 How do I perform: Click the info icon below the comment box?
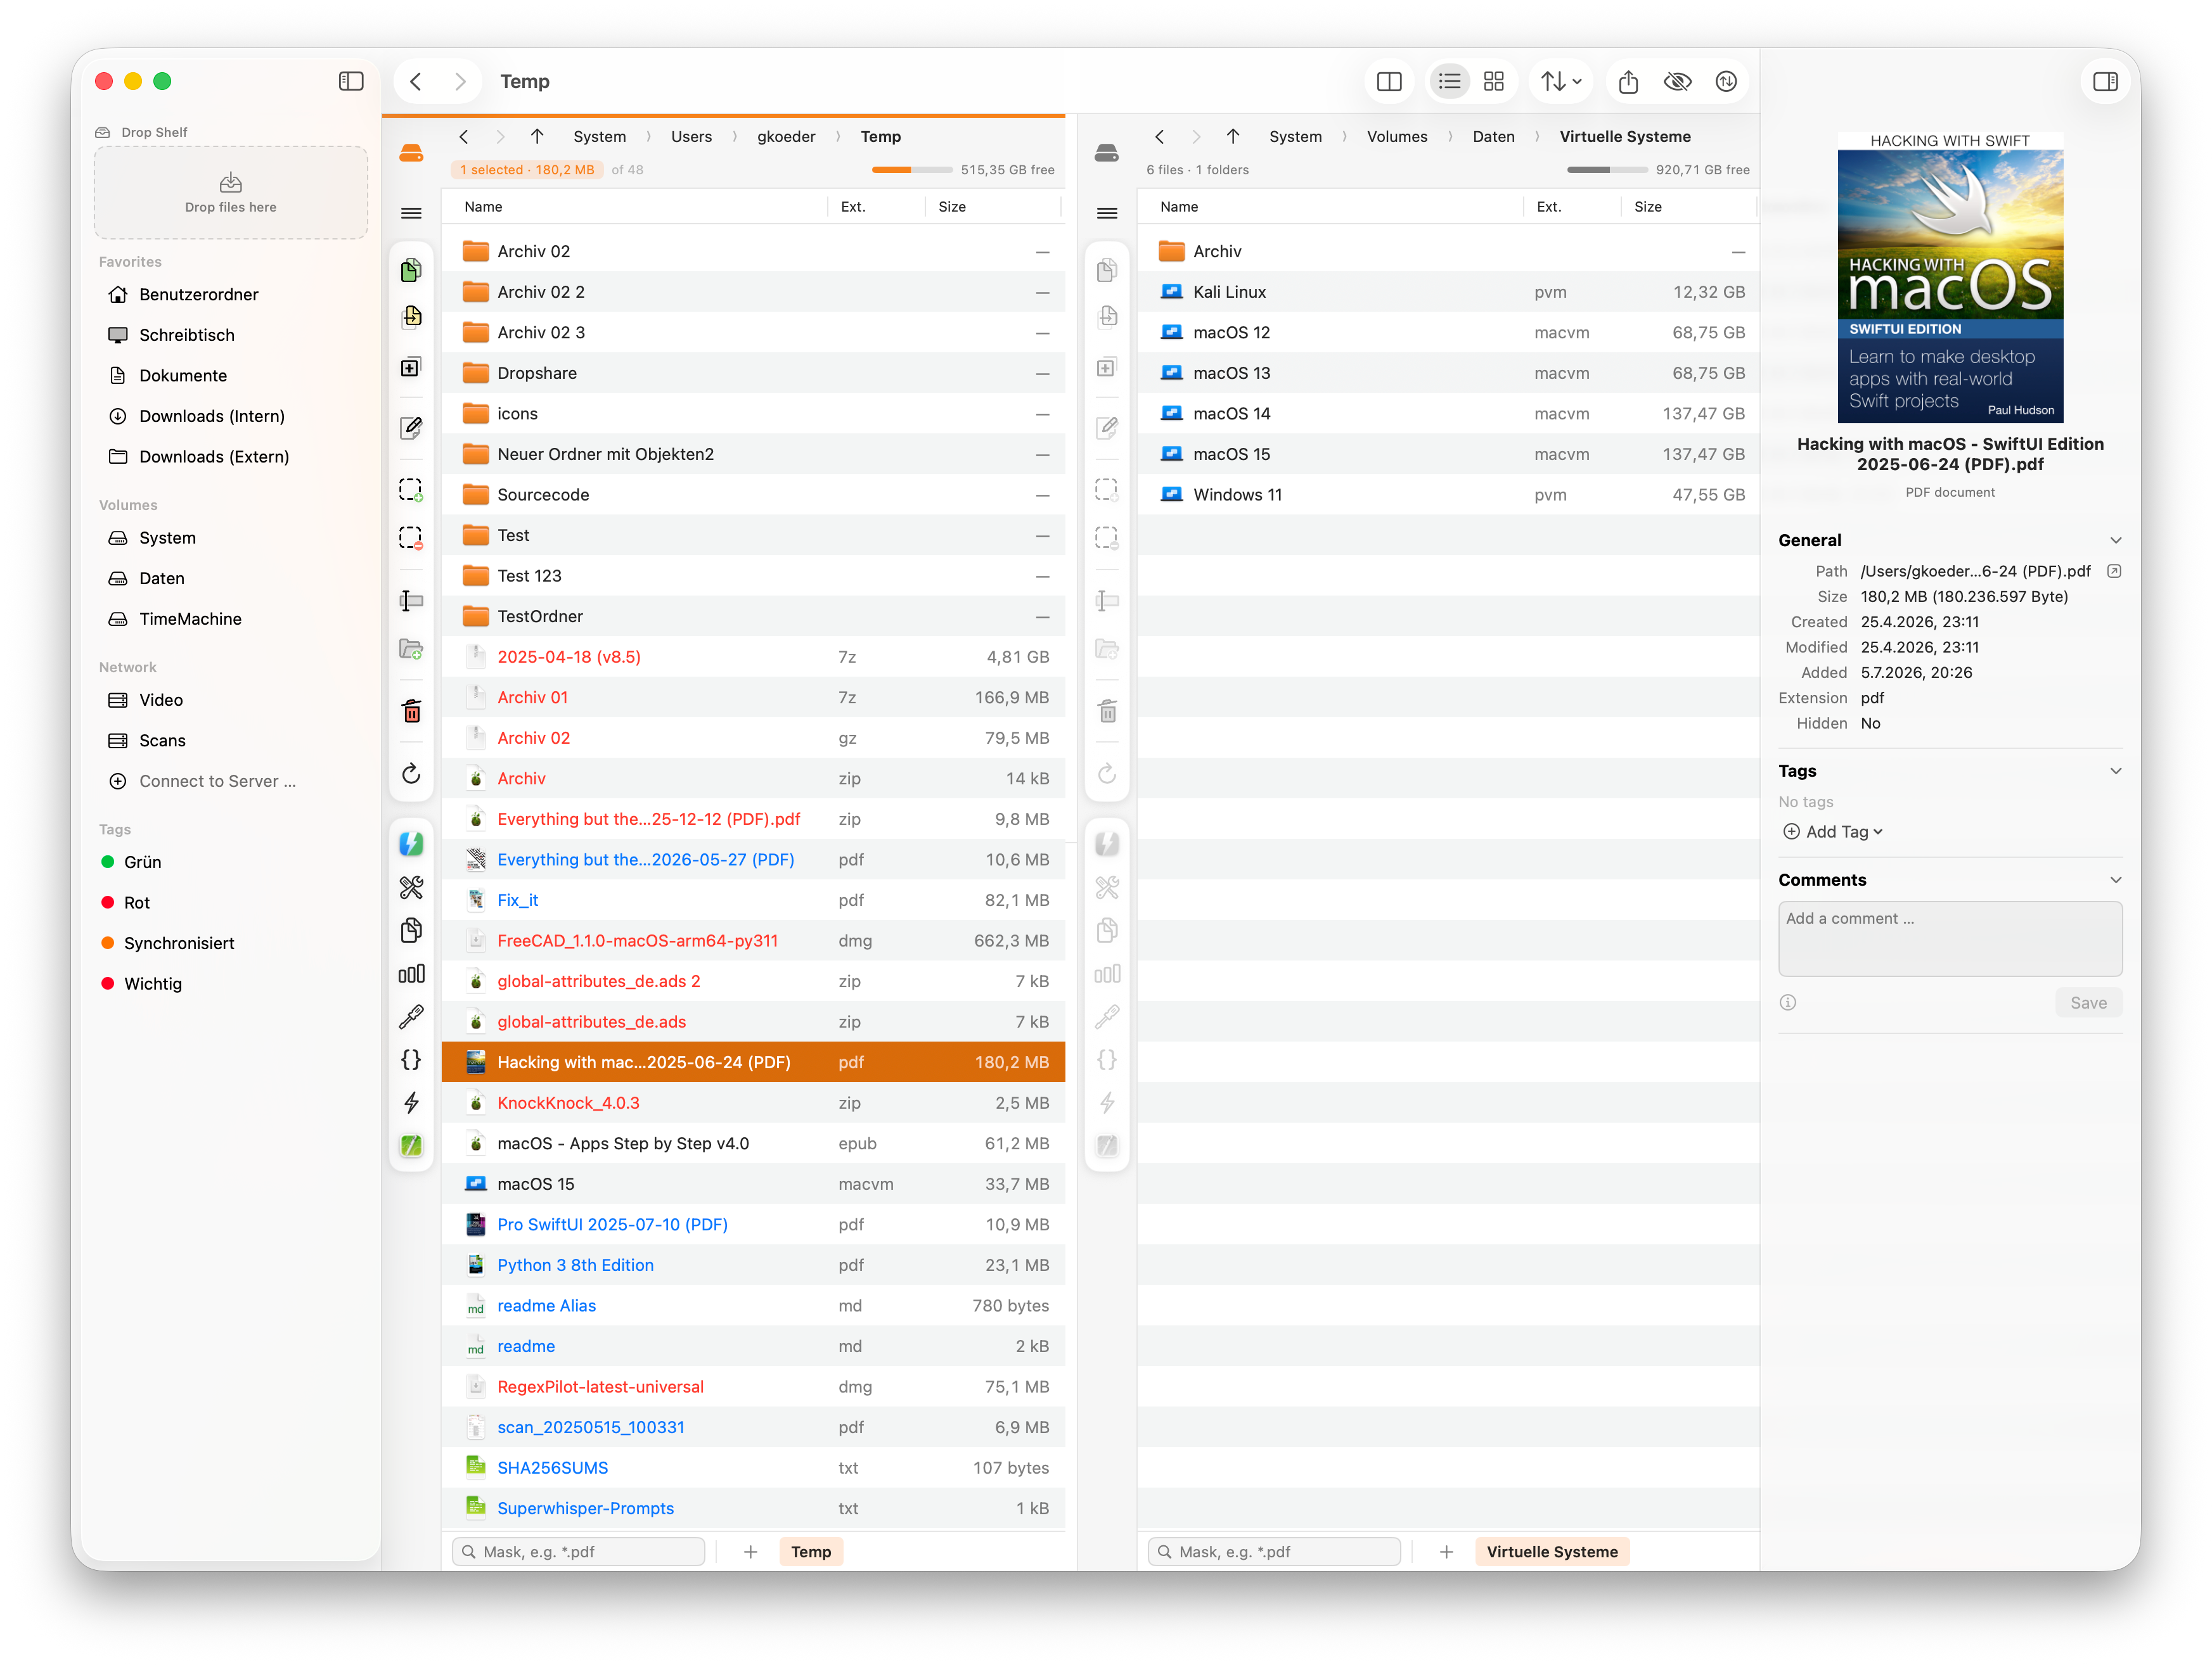pos(1788,1002)
